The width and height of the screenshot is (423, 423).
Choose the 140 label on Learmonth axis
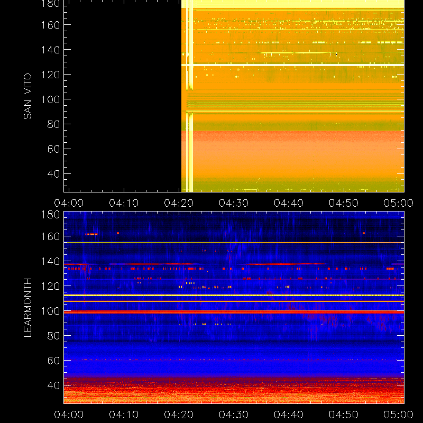tap(50, 261)
